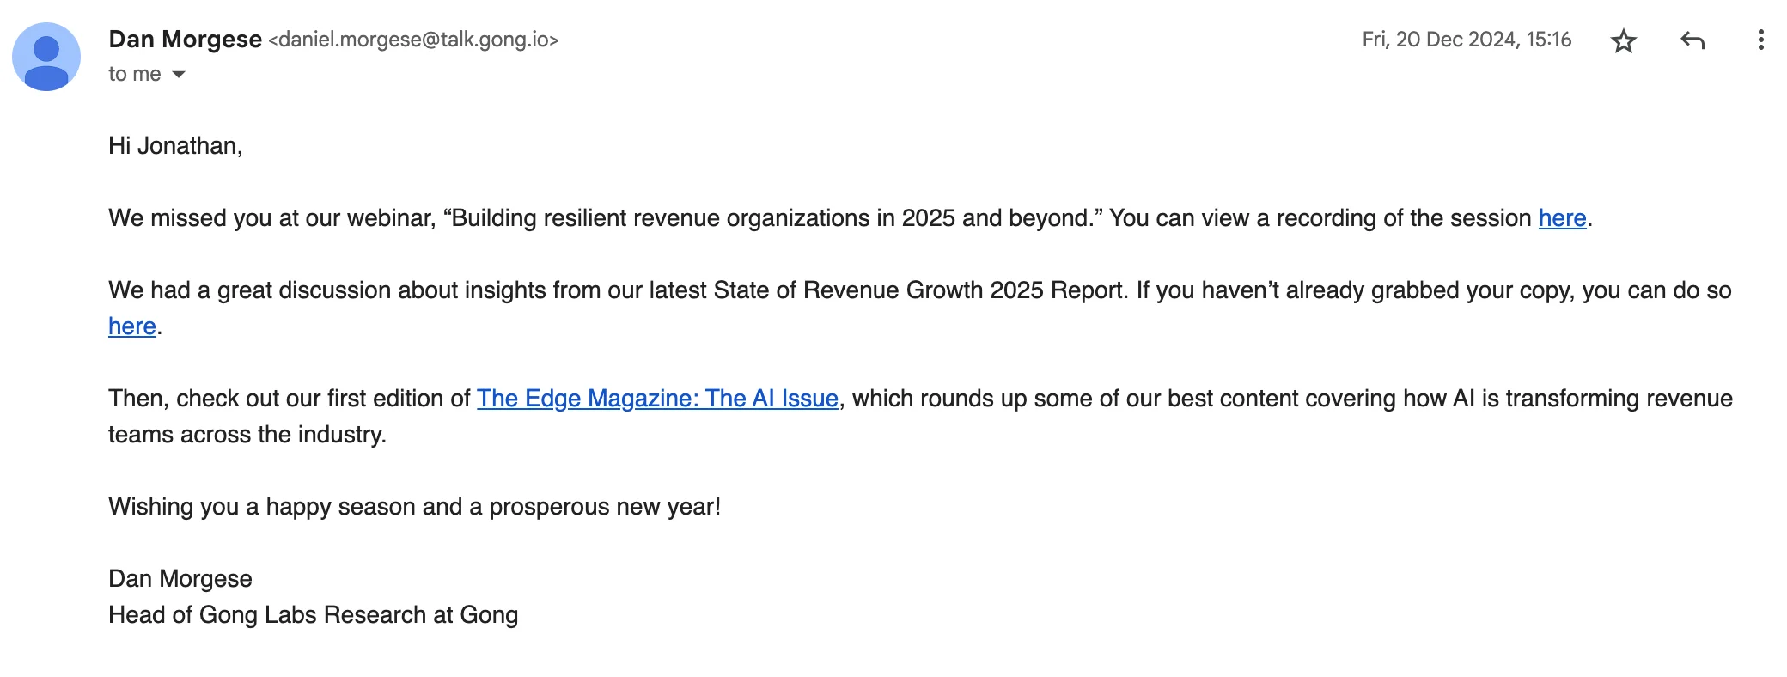Viewport: 1787px width, 677px height.
Task: Star this email from Dan Morgese
Action: click(x=1623, y=40)
